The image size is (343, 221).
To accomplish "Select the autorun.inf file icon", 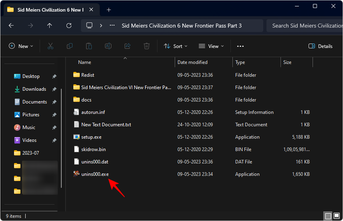I will tap(77, 112).
